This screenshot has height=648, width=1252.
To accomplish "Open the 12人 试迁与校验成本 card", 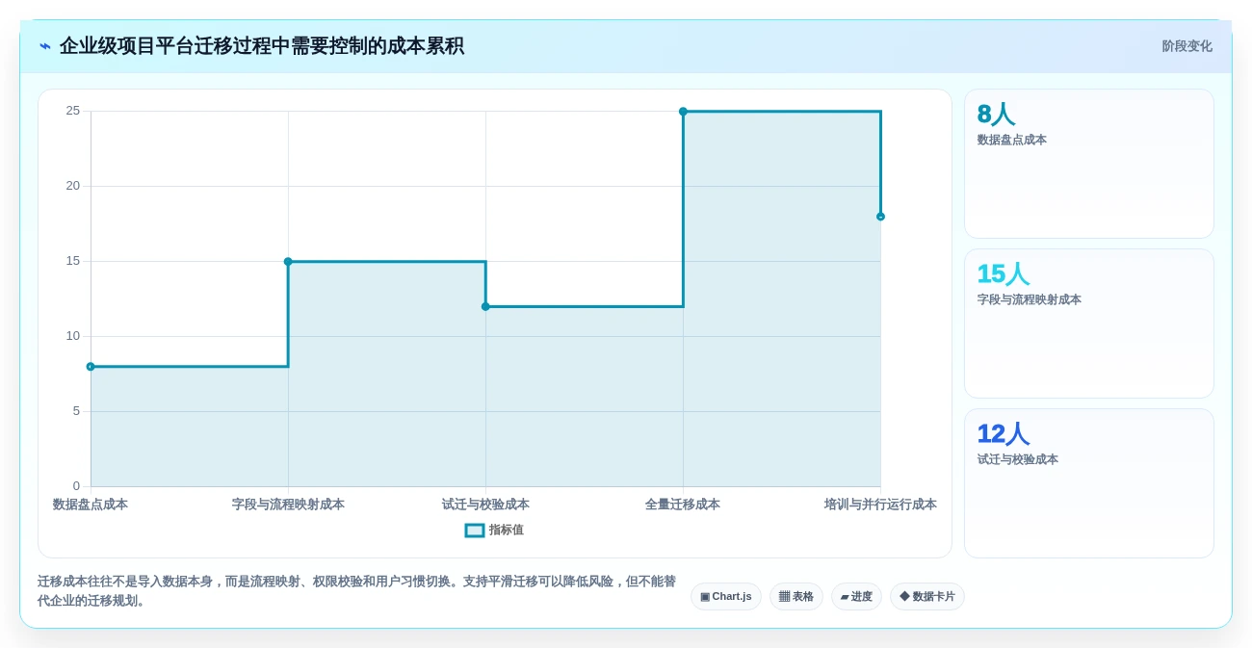I will coord(1089,483).
